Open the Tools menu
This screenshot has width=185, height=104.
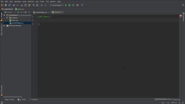(x=42, y=1)
